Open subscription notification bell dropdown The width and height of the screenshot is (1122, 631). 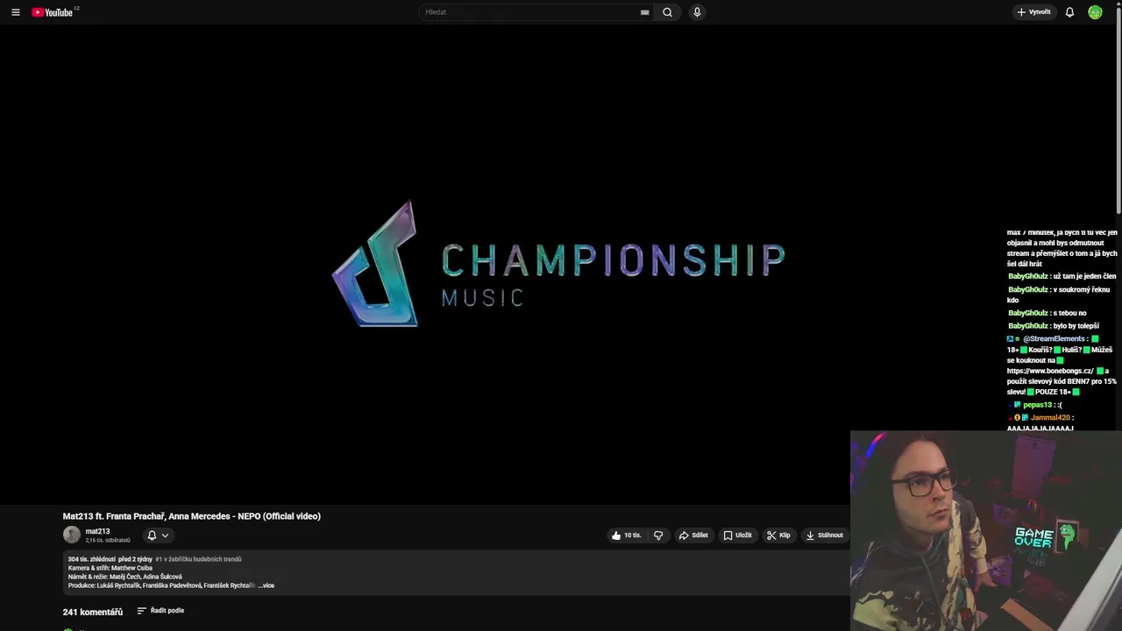[x=157, y=535]
